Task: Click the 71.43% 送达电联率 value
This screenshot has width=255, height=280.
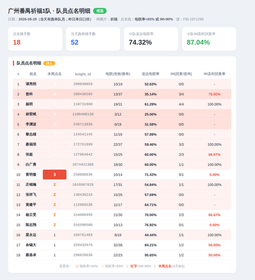Action: 150,175
